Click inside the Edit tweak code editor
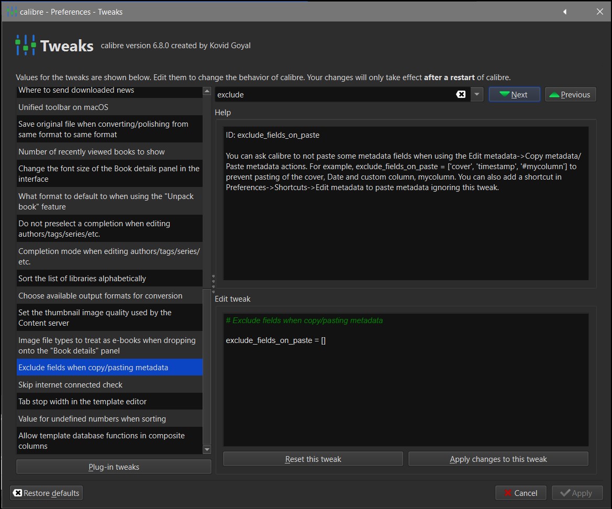Viewport: 612px width, 509px height. point(406,380)
